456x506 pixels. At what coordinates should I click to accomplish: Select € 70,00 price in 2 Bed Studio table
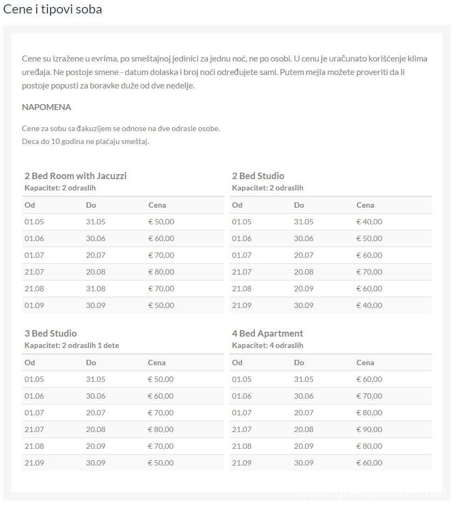[369, 272]
